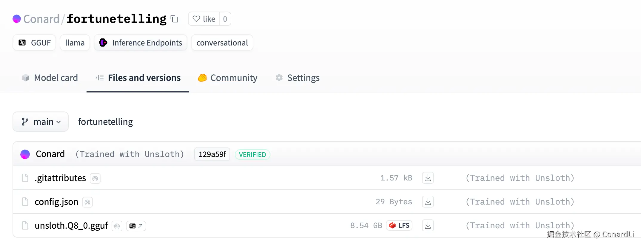Download the .gitattributes file
641x245 pixels.
[x=428, y=178]
